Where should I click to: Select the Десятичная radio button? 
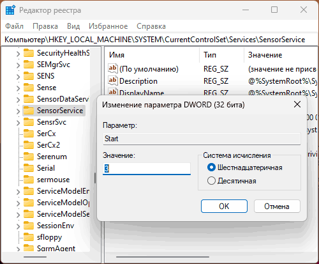point(211,181)
